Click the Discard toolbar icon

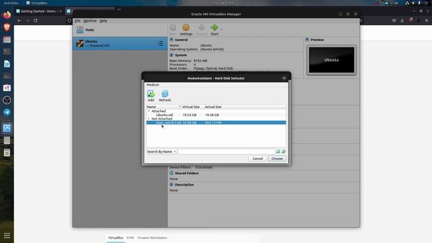pyautogui.click(x=201, y=28)
